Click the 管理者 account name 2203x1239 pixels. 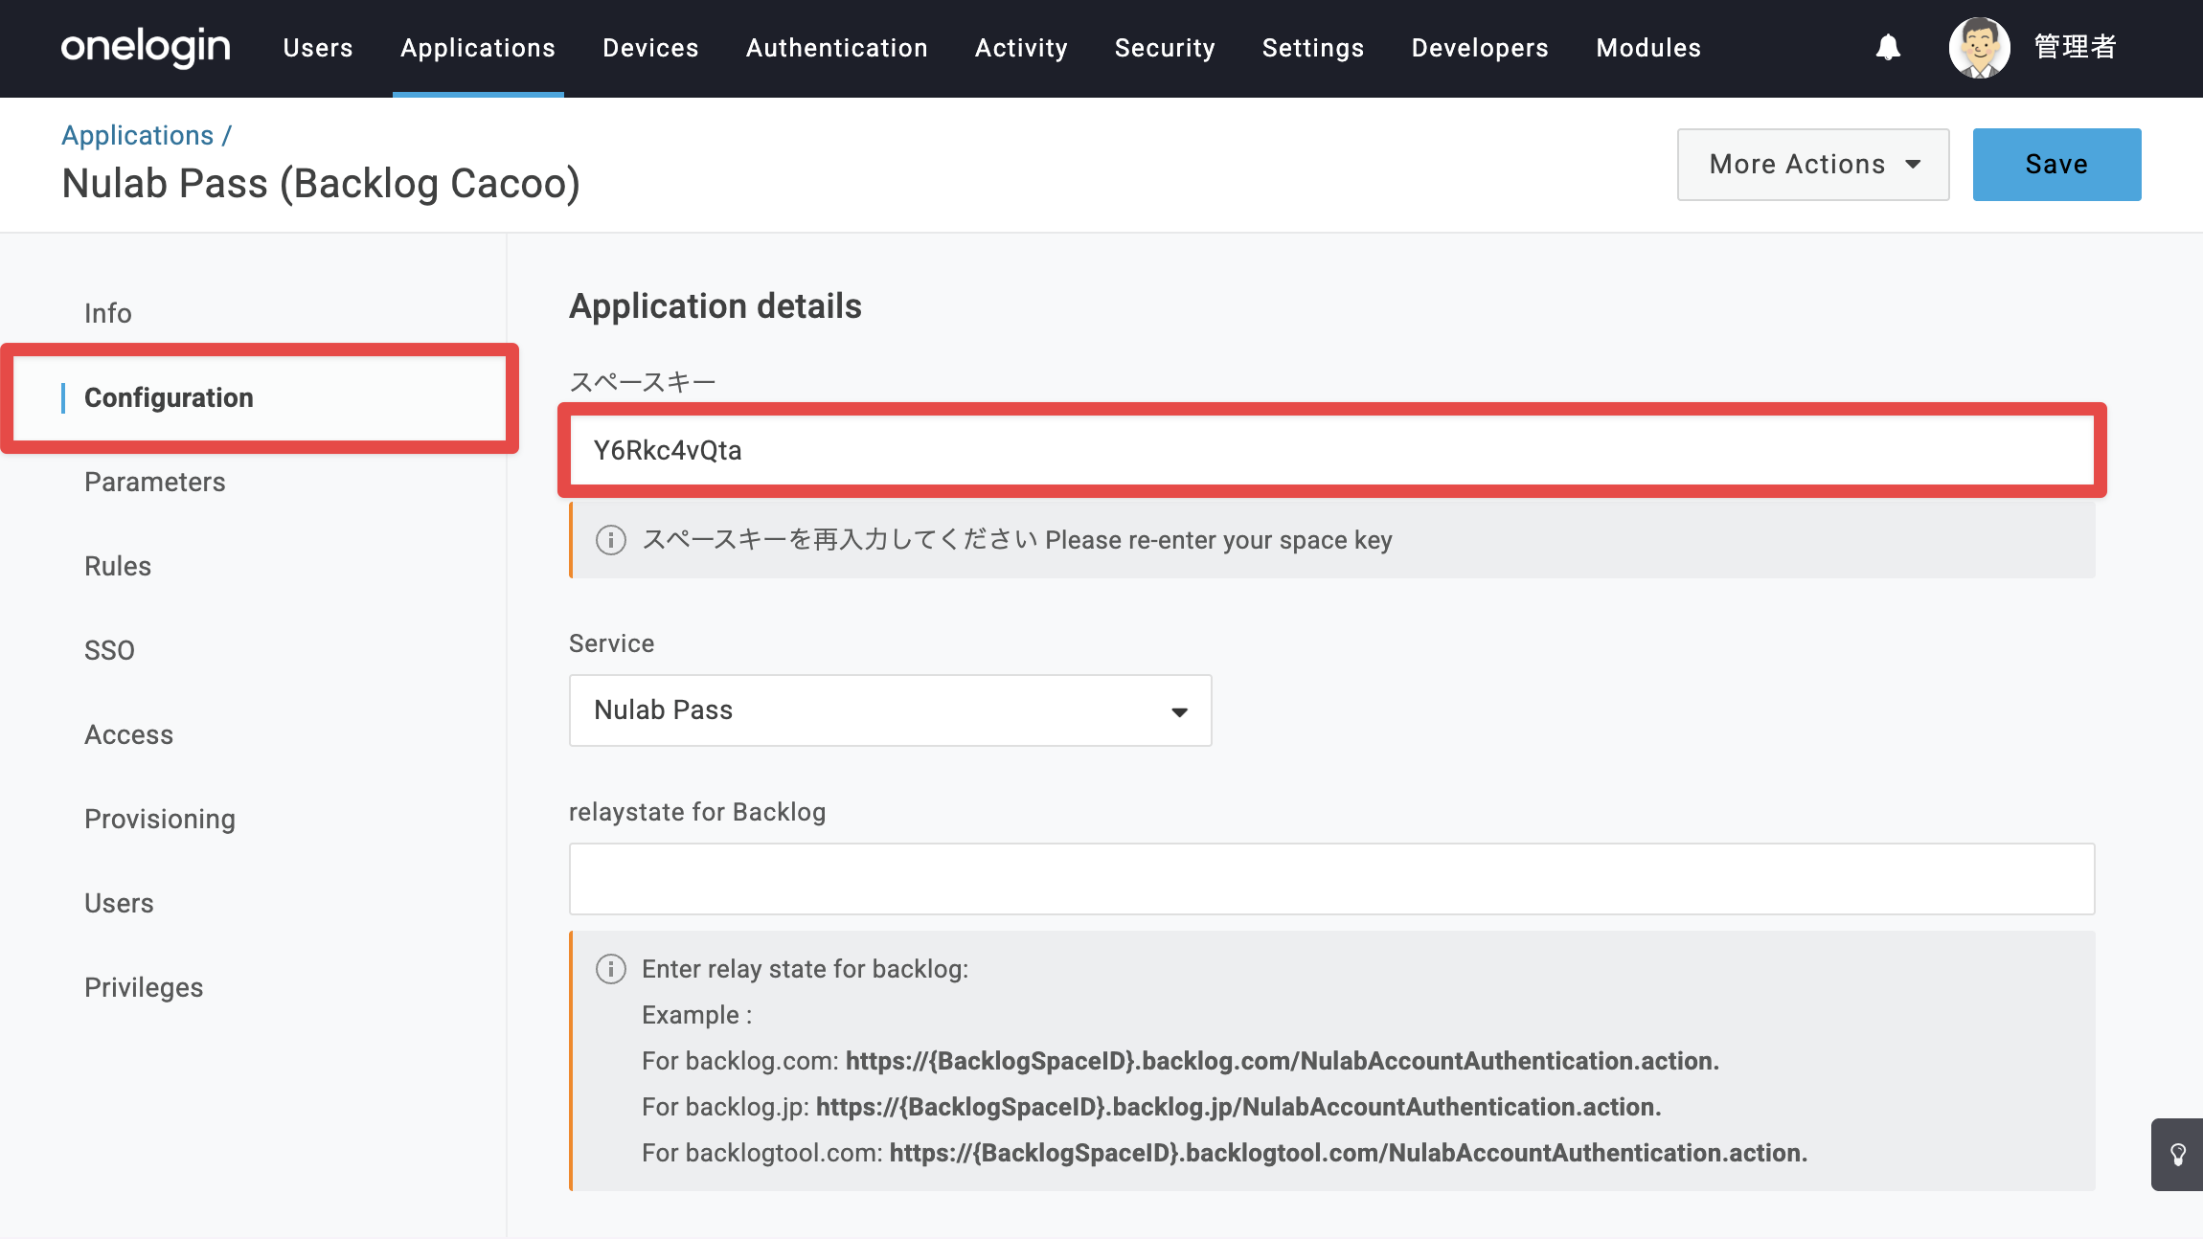click(x=2075, y=47)
